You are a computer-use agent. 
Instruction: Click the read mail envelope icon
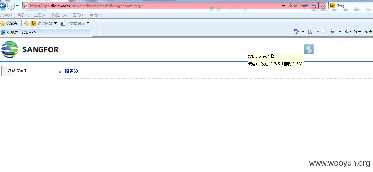point(324,32)
